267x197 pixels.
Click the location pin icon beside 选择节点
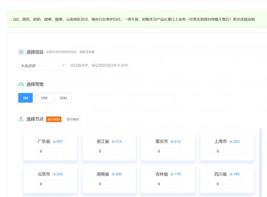pos(20,119)
